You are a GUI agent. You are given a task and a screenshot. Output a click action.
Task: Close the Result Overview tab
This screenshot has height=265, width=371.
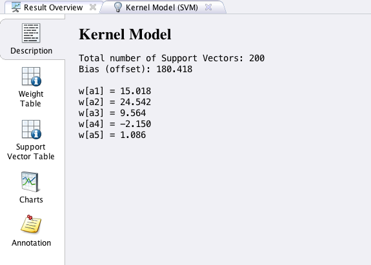coord(93,7)
